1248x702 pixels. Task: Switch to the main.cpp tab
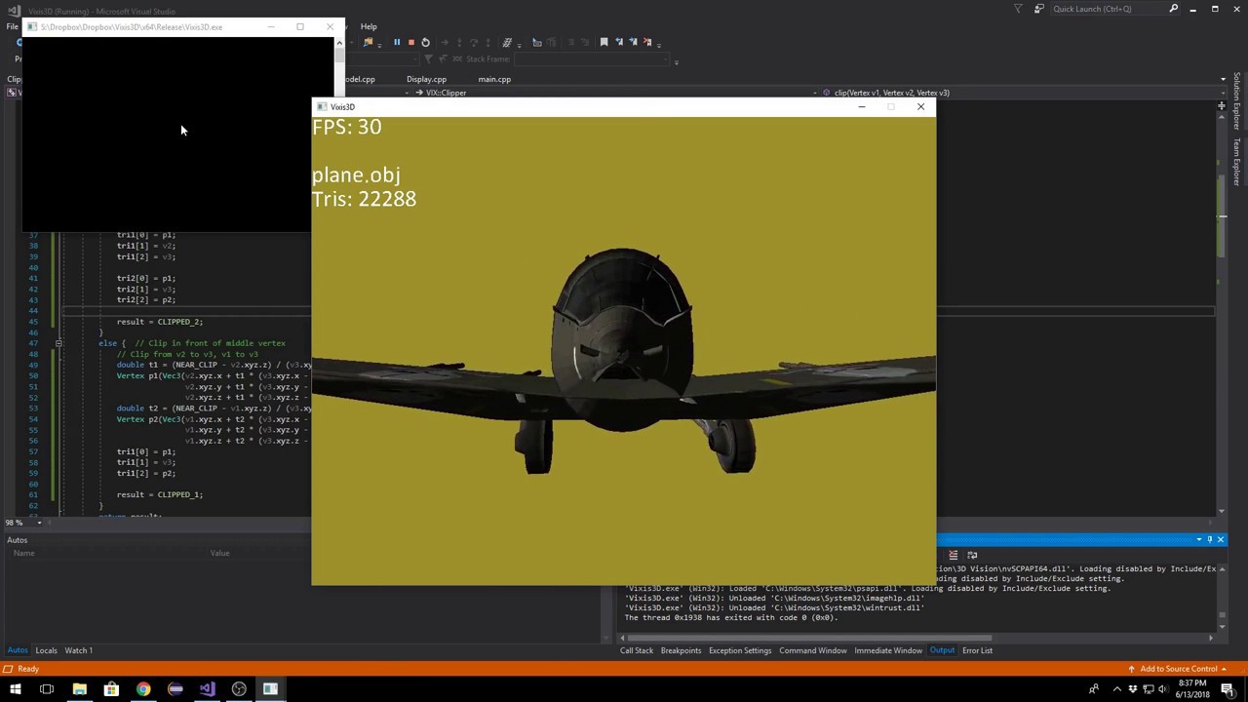click(x=494, y=79)
